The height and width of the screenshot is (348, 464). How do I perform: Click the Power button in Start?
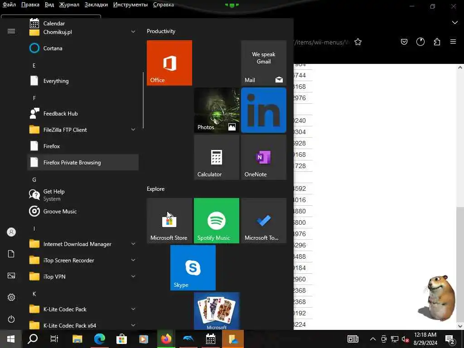[11, 319]
